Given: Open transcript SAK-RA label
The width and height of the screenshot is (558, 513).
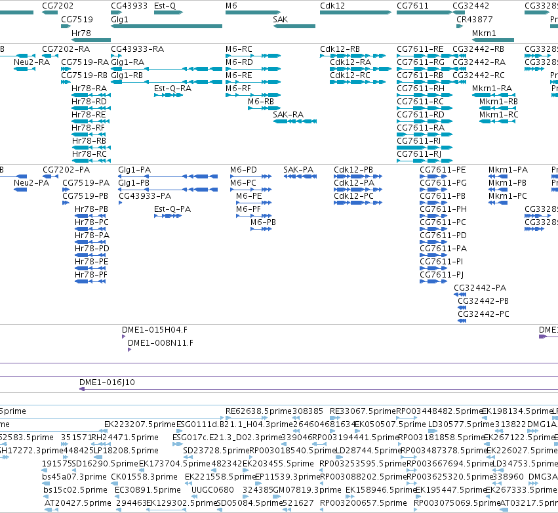Looking at the screenshot, I should point(289,115).
